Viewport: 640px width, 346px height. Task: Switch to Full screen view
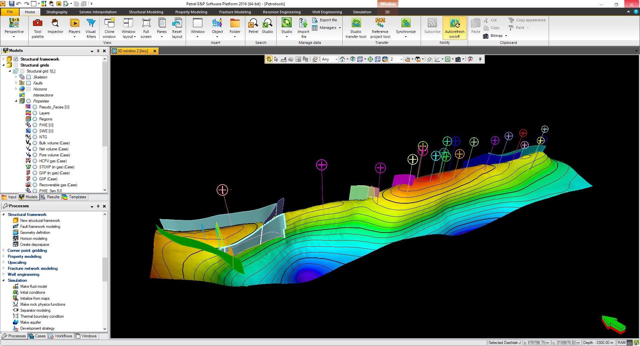146,28
